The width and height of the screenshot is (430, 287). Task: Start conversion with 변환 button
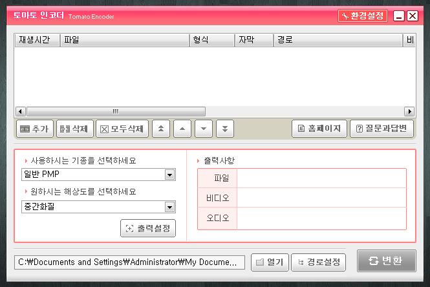click(387, 260)
